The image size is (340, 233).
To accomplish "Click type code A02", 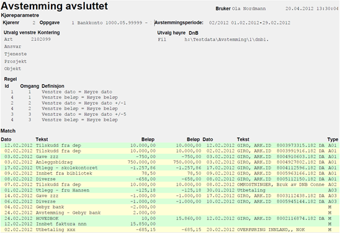I will [x=332, y=185].
